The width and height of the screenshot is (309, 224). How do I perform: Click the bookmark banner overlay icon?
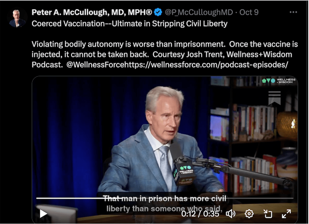275,98
